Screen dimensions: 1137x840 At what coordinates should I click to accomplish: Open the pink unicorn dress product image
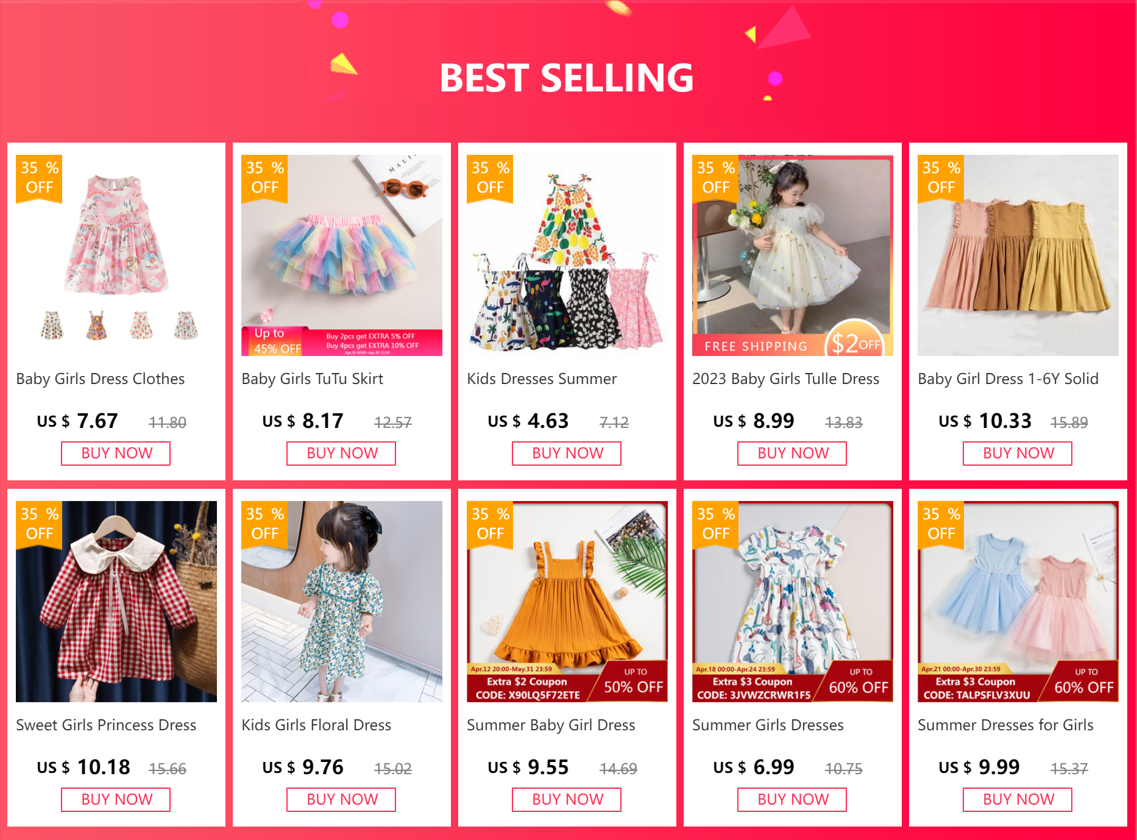(x=116, y=255)
